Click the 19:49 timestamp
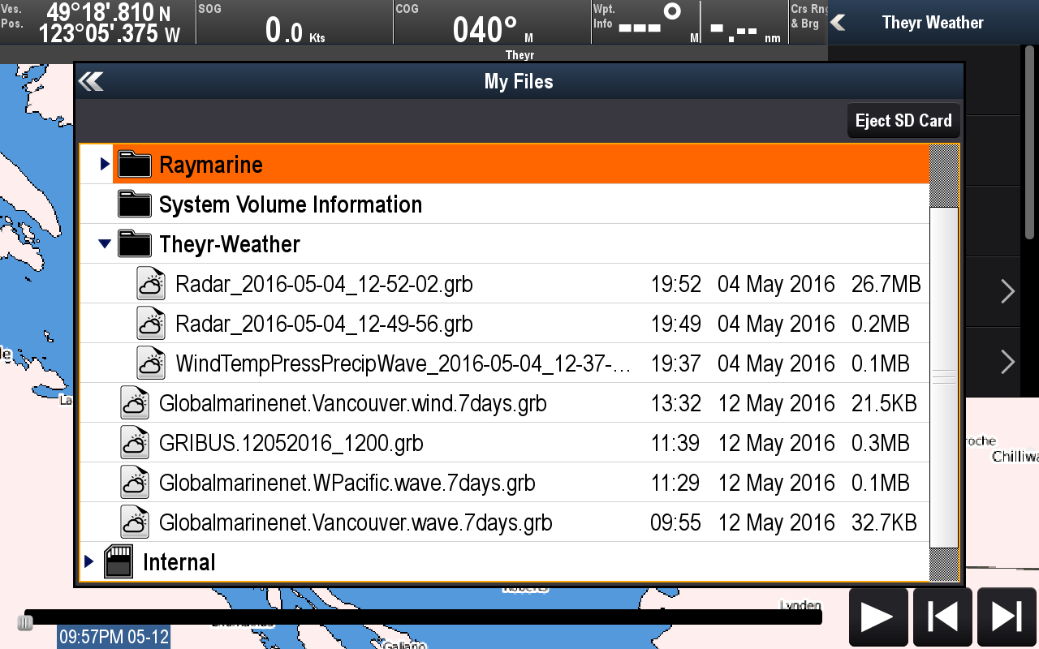The width and height of the screenshot is (1039, 649). click(x=676, y=324)
